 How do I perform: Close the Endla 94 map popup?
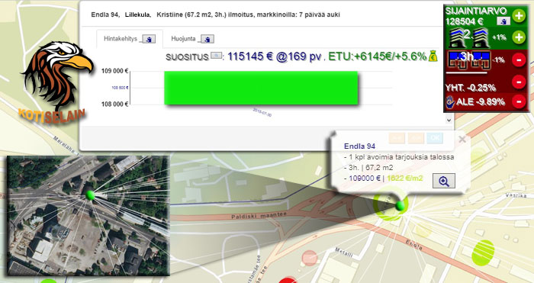[462, 139]
